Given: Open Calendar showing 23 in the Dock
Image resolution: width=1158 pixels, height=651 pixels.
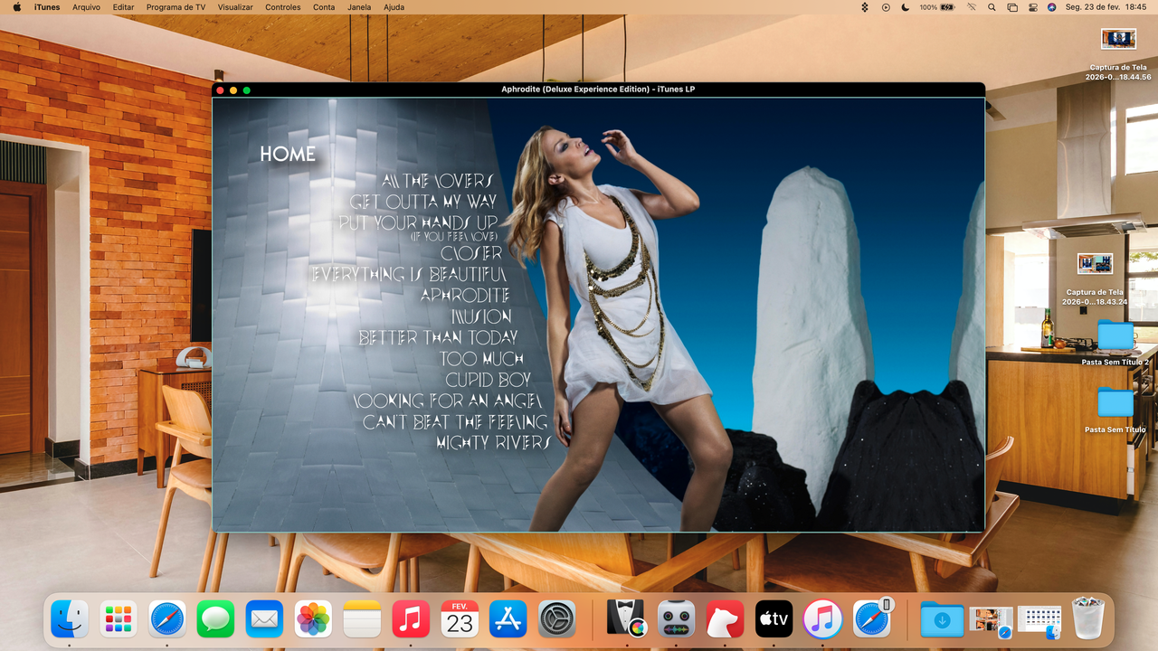Looking at the screenshot, I should pos(460,619).
